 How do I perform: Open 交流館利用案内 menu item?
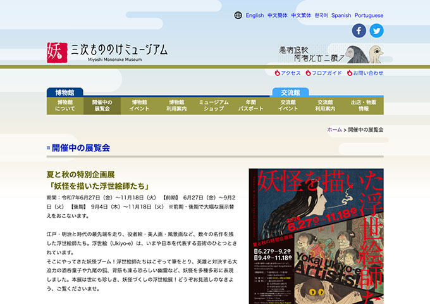(325, 106)
